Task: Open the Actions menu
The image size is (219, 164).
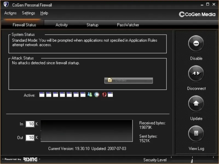Action: (x=10, y=13)
